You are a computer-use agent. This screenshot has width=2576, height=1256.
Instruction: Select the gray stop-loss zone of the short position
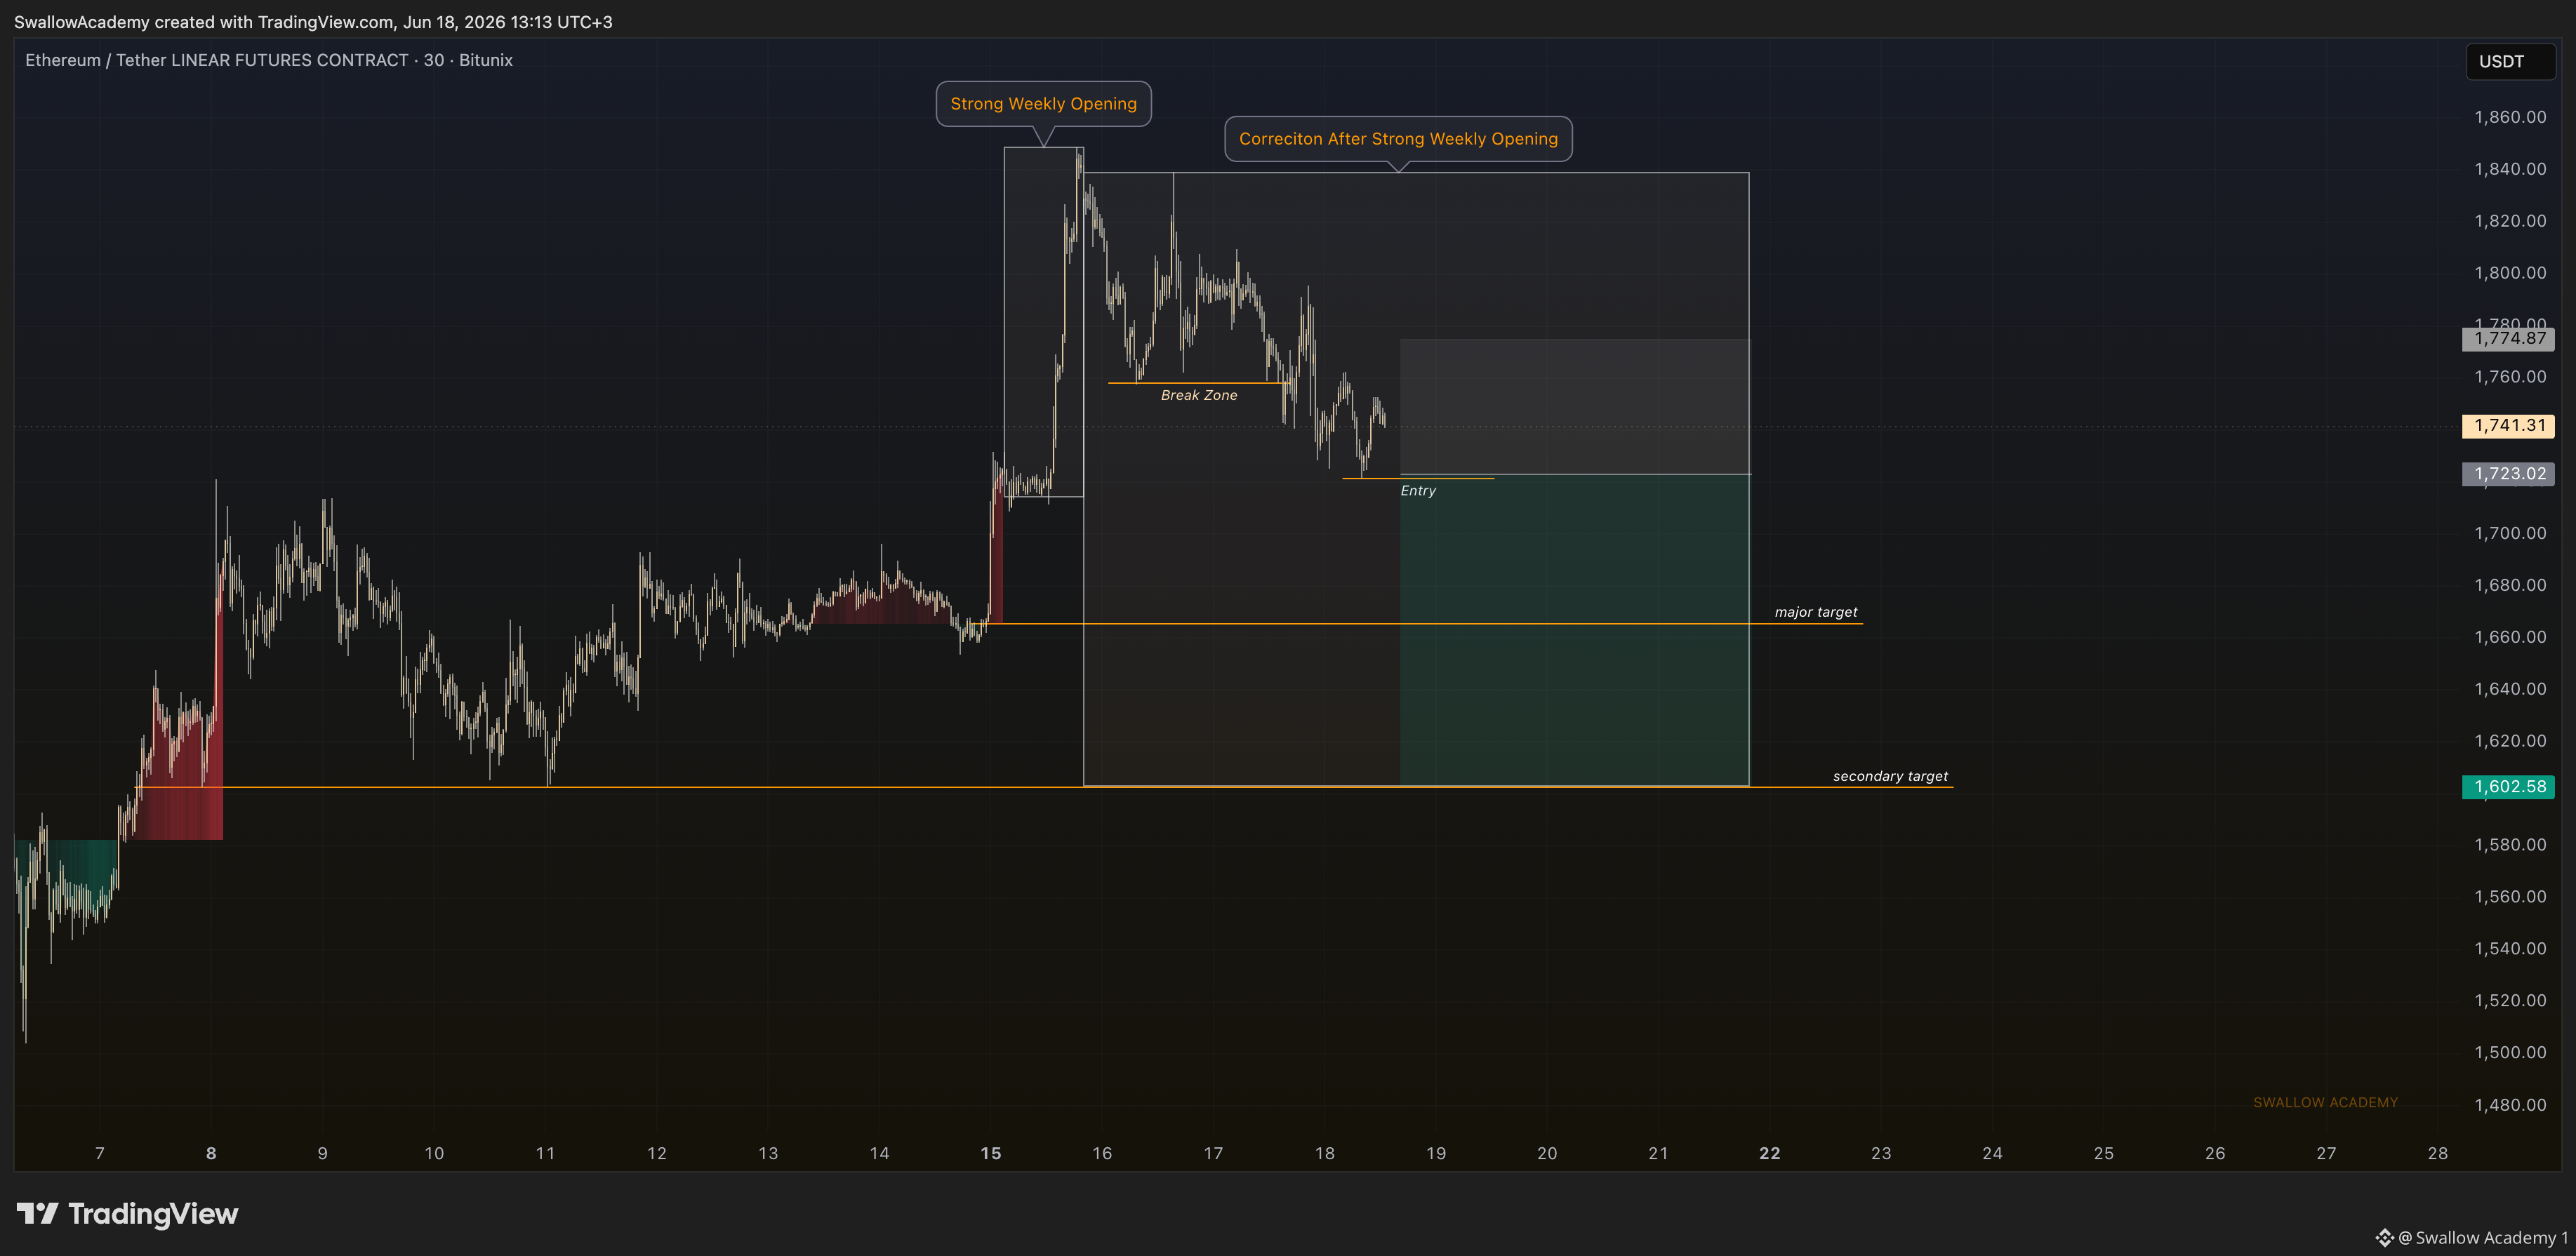click(1575, 407)
